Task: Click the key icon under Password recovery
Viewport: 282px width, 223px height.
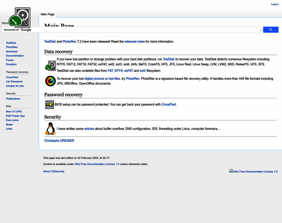Action: coord(49,104)
